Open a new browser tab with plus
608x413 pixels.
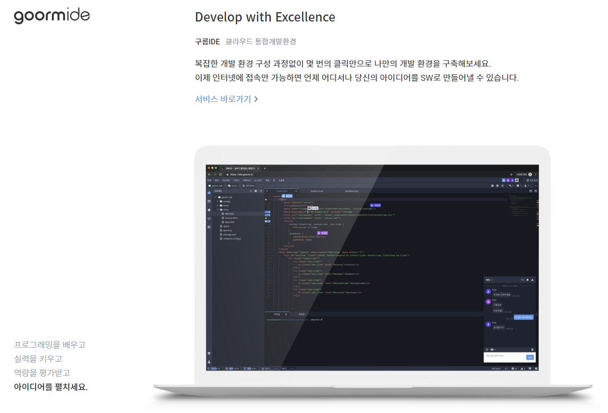pyautogui.click(x=265, y=168)
